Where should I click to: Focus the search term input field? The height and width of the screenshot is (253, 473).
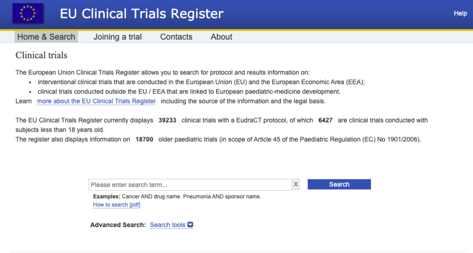pyautogui.click(x=190, y=185)
